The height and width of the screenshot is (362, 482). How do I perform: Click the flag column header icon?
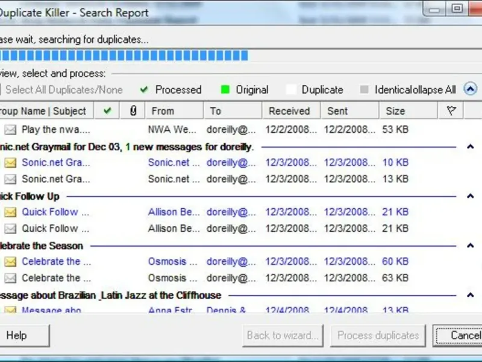click(x=451, y=110)
